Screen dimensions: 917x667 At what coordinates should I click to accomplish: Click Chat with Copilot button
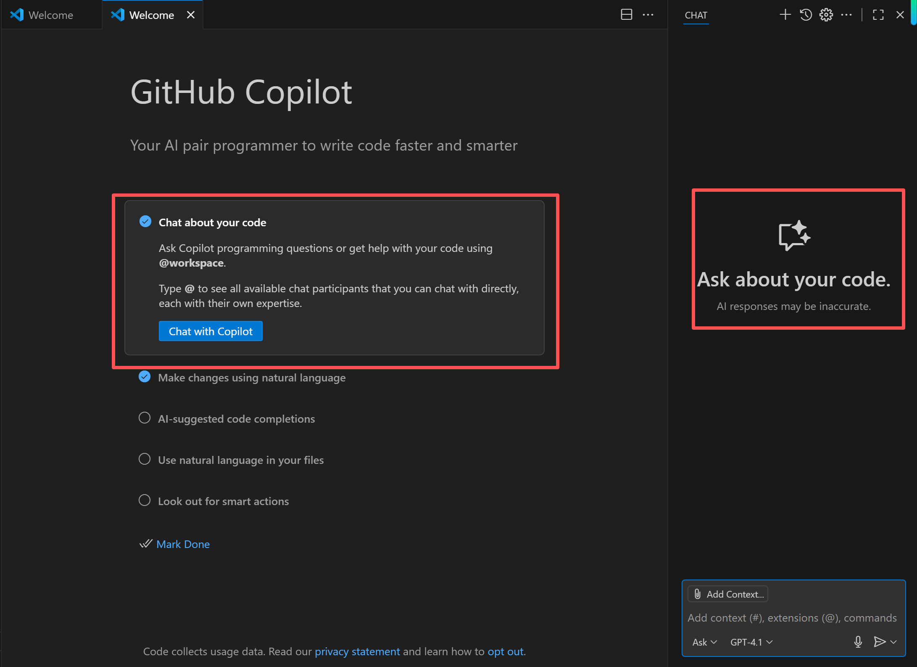[x=211, y=331]
